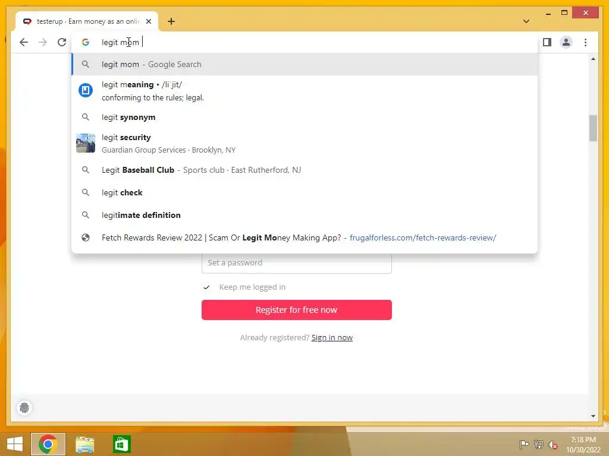
Task: Choose 'Legit Baseball Club' suggestion
Action: [x=305, y=170]
